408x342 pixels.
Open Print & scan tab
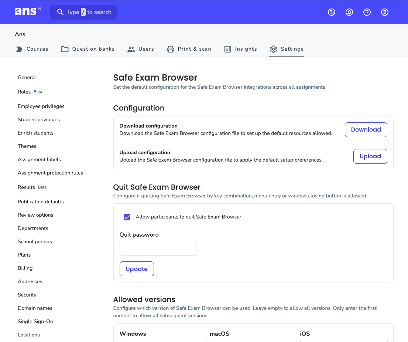coord(189,49)
